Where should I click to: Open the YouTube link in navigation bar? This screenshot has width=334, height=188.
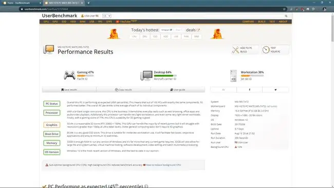click(126, 22)
